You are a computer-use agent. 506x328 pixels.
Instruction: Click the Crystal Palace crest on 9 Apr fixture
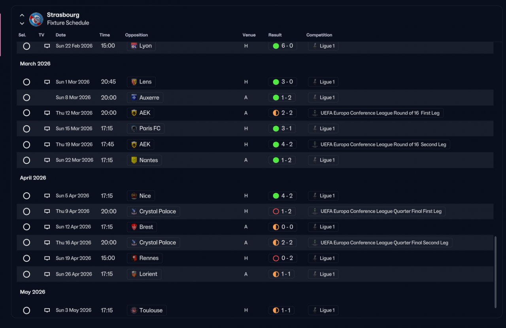[134, 212]
